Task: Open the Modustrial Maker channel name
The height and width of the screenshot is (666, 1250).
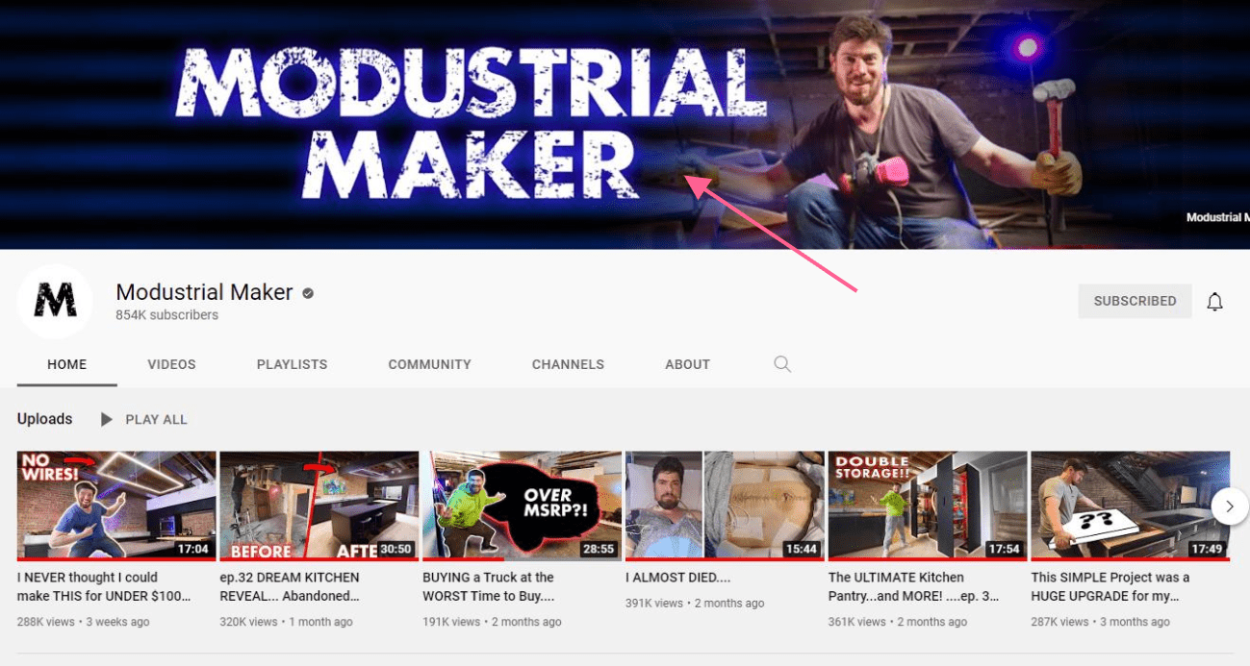Action: click(205, 292)
